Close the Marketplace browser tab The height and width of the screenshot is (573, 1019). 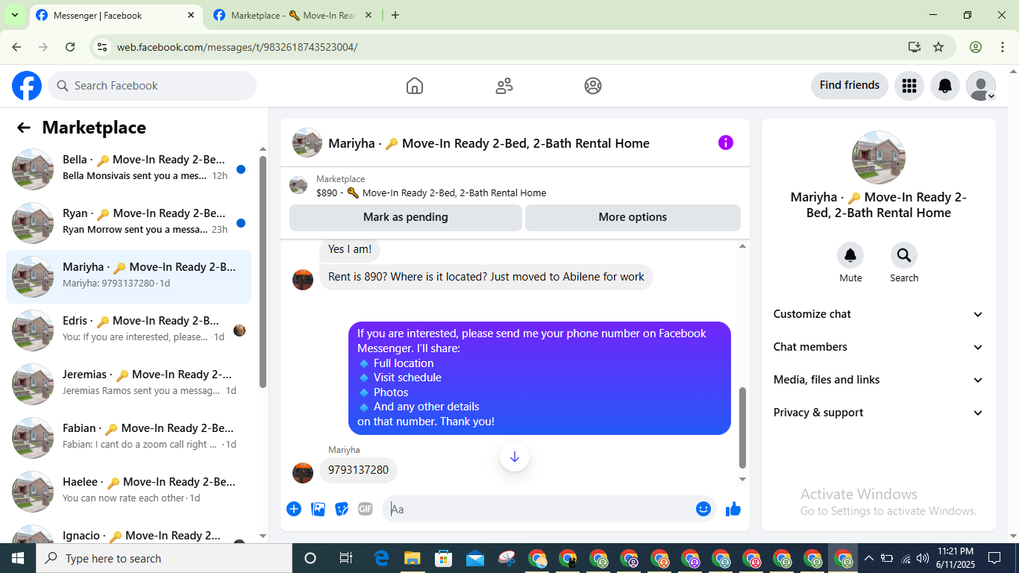(x=369, y=15)
